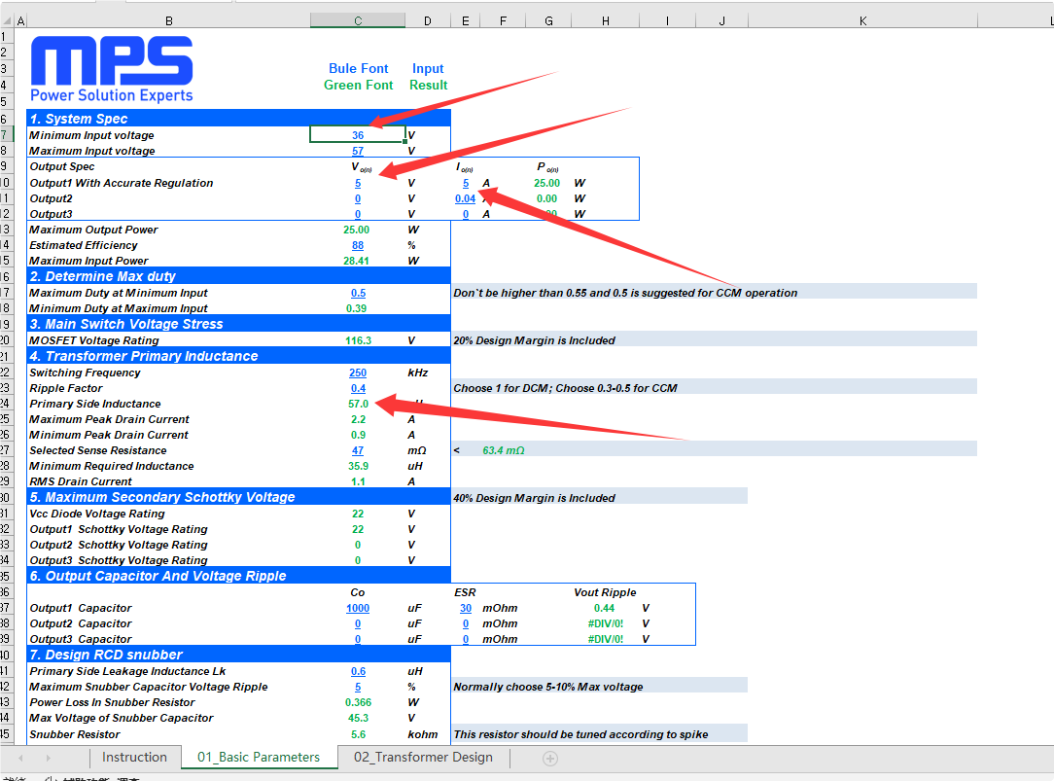Select the Ripple Factor value 0.4
The image size is (1054, 781).
coord(358,388)
